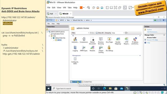The width and height of the screenshot is (167, 94).
Task: Collapse the Management features group
Action: coord(140,56)
